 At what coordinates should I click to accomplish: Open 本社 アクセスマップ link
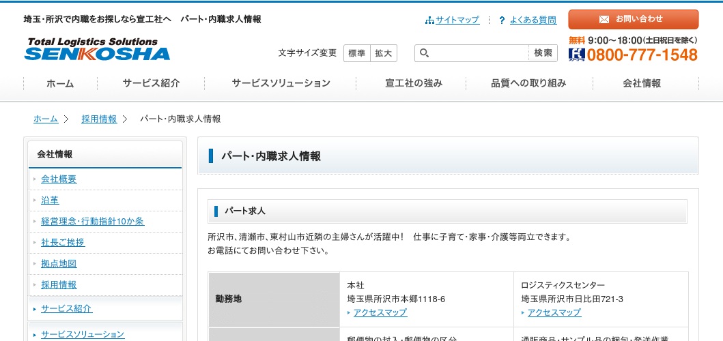pos(380,312)
